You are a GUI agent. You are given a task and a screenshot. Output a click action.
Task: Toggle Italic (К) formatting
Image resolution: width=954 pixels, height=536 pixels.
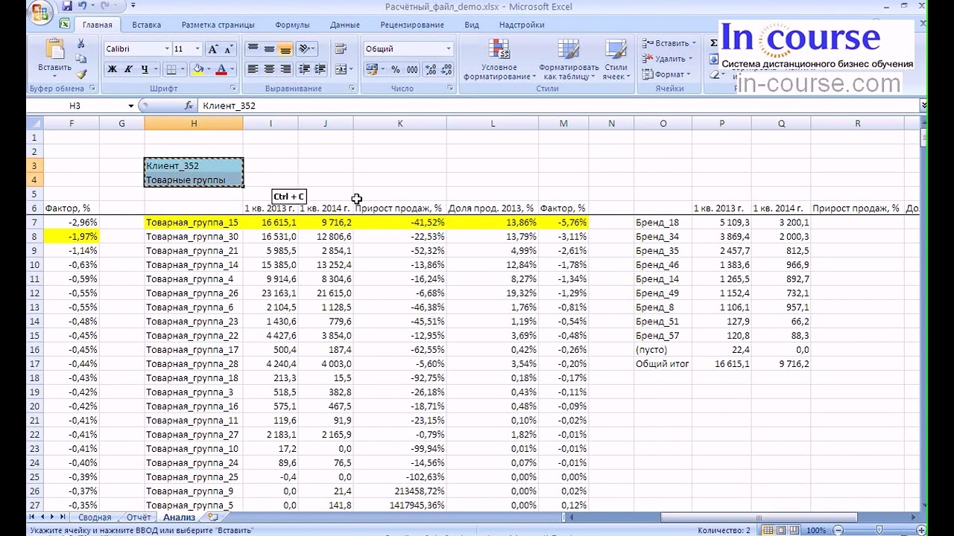pyautogui.click(x=128, y=69)
